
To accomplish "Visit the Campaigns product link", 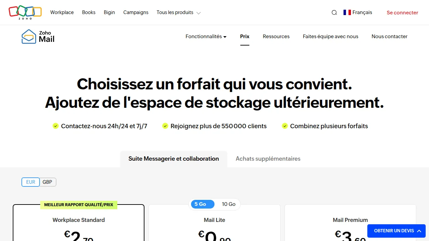I will click(x=136, y=12).
